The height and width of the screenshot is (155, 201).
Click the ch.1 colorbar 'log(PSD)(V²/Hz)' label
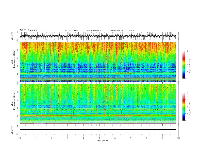(x=190, y=66)
